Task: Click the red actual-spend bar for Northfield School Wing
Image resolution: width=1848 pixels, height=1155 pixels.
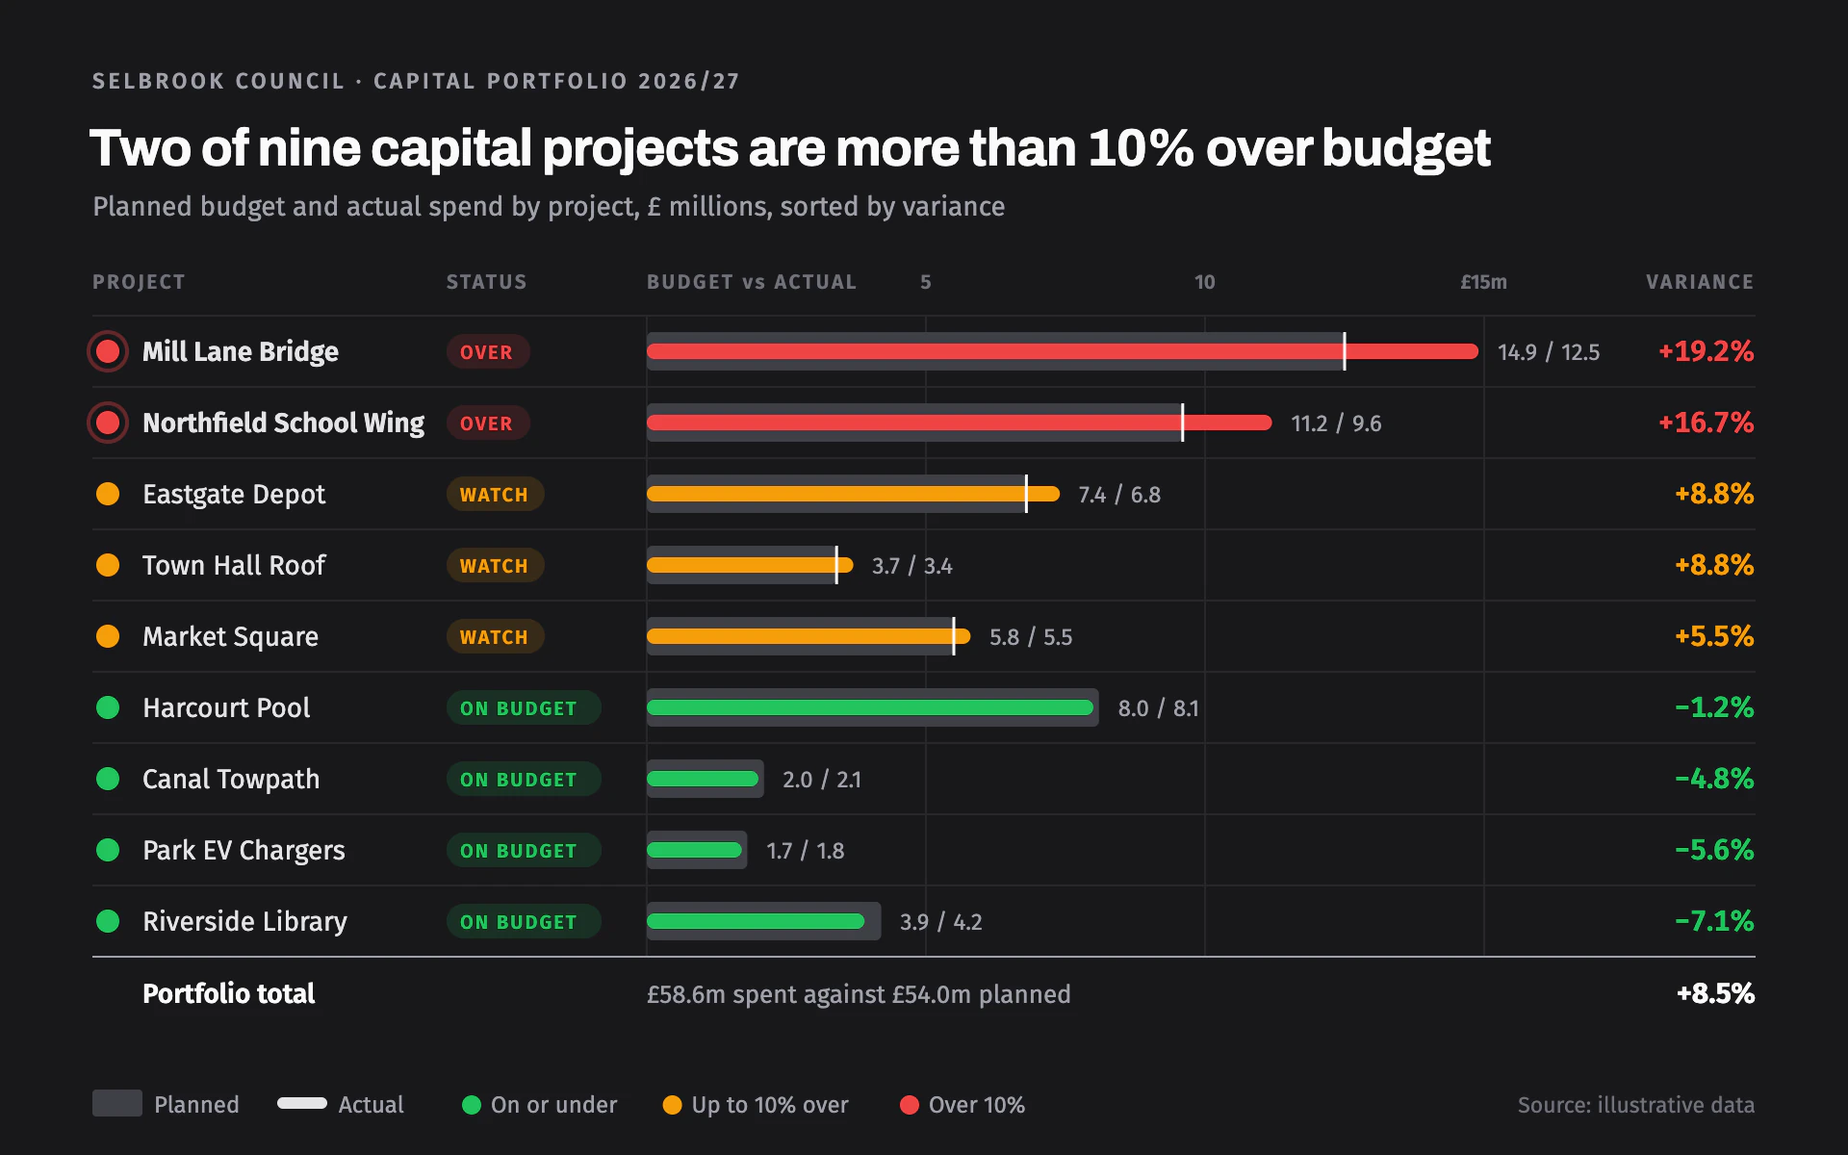Action: 960,423
